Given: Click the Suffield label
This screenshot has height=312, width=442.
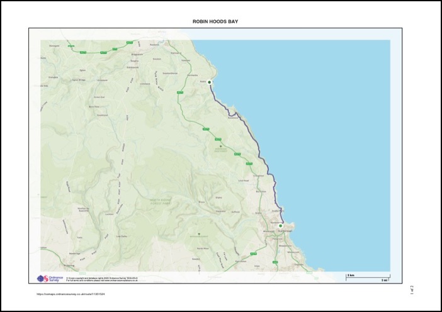Looking at the screenshot, I should [235, 212].
